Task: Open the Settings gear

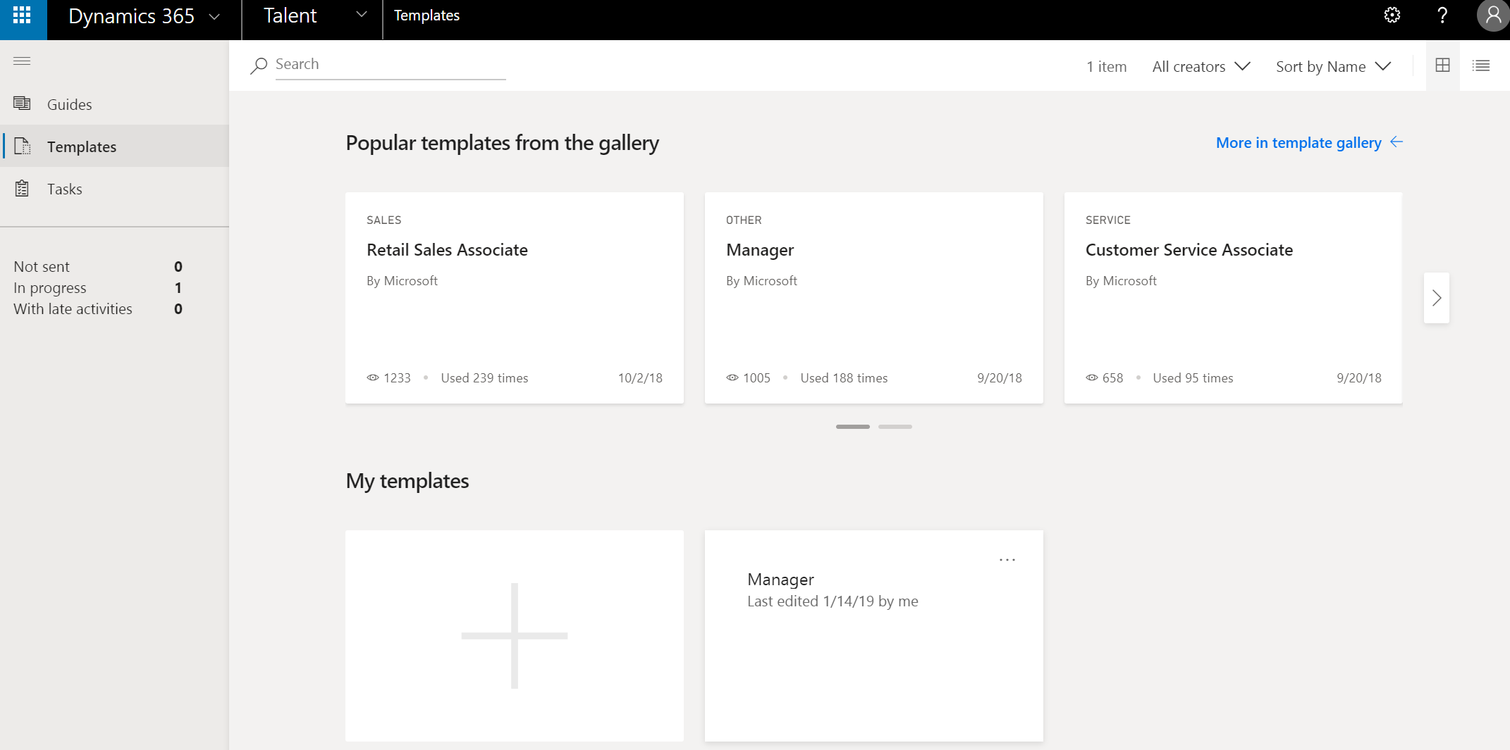Action: [x=1392, y=15]
